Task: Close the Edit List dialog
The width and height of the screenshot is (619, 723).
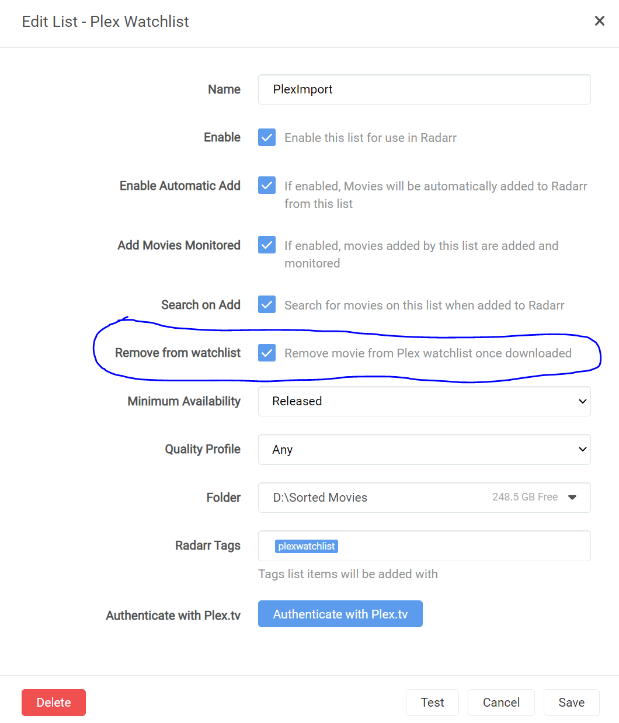Action: coord(599,20)
